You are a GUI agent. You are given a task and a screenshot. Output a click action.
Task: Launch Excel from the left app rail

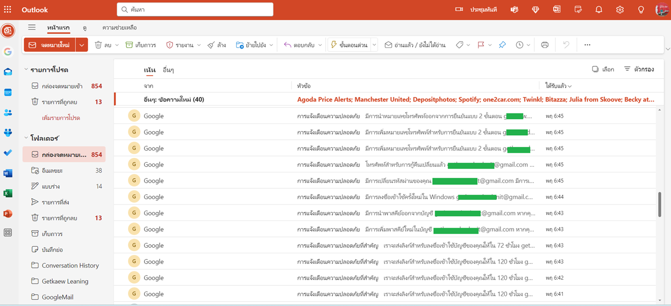[x=8, y=194]
